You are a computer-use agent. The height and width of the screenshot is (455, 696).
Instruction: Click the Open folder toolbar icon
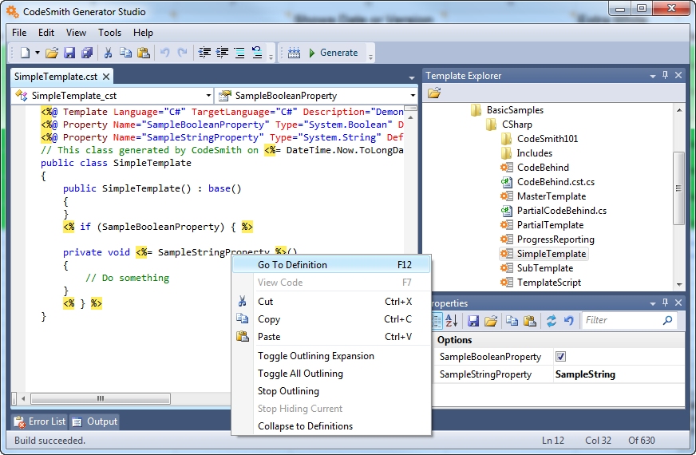click(x=52, y=53)
